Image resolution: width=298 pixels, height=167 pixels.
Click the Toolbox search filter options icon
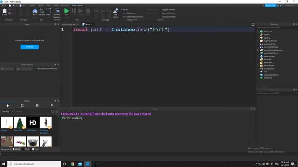tap(57, 112)
